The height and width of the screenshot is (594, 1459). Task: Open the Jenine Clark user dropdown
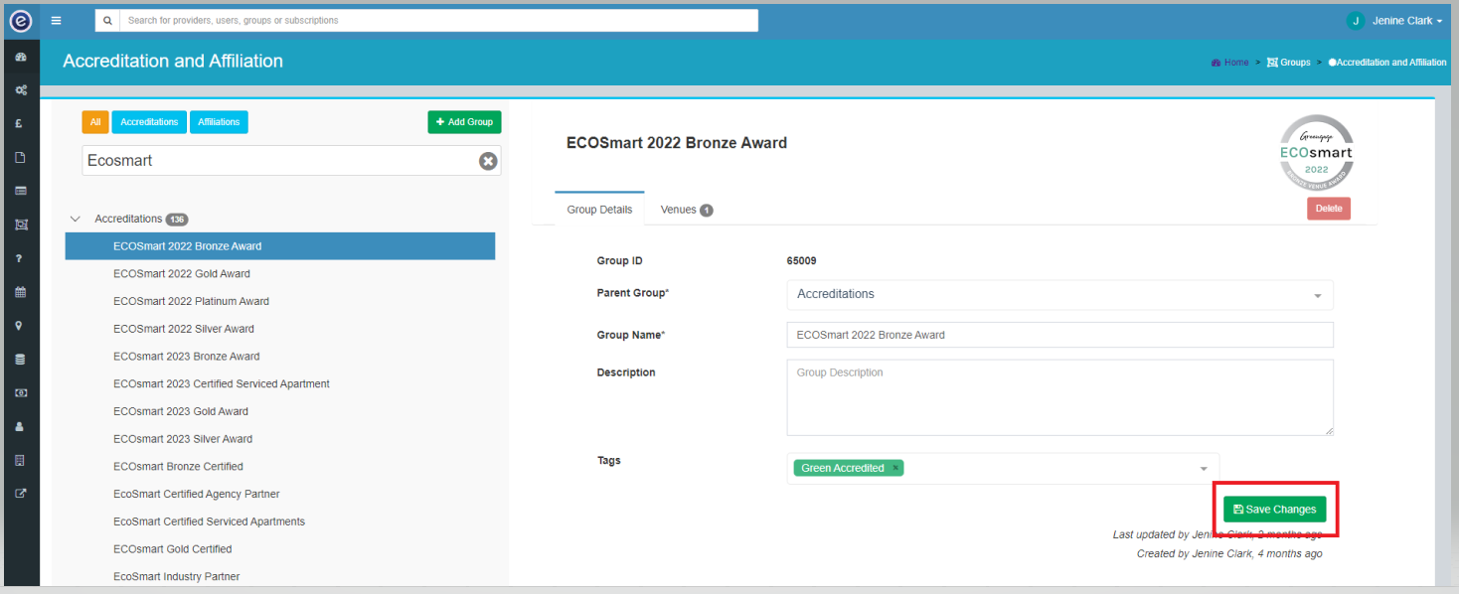click(1407, 21)
